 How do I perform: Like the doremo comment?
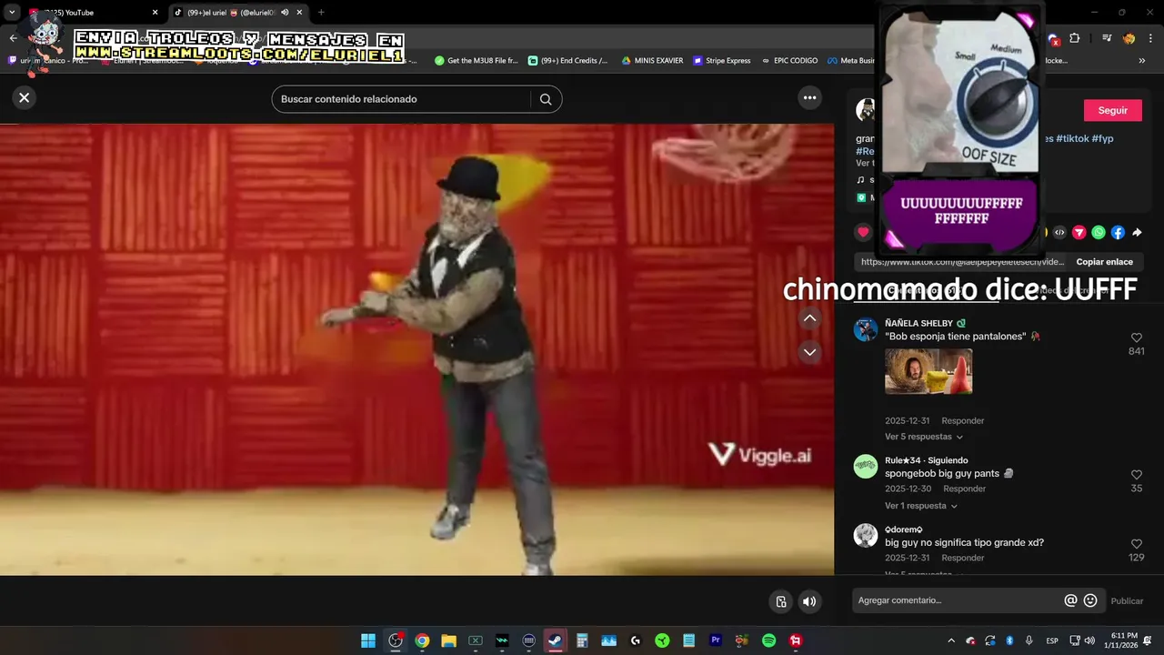1137,544
